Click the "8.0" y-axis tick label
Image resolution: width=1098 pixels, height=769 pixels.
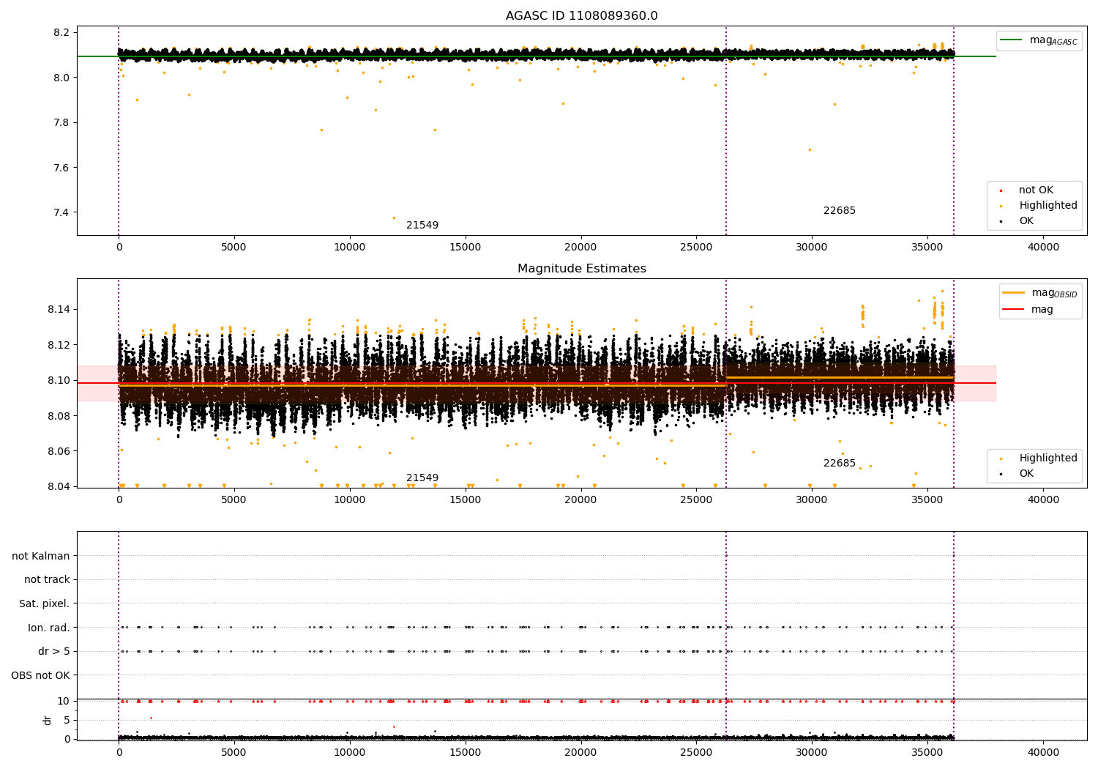tap(61, 78)
